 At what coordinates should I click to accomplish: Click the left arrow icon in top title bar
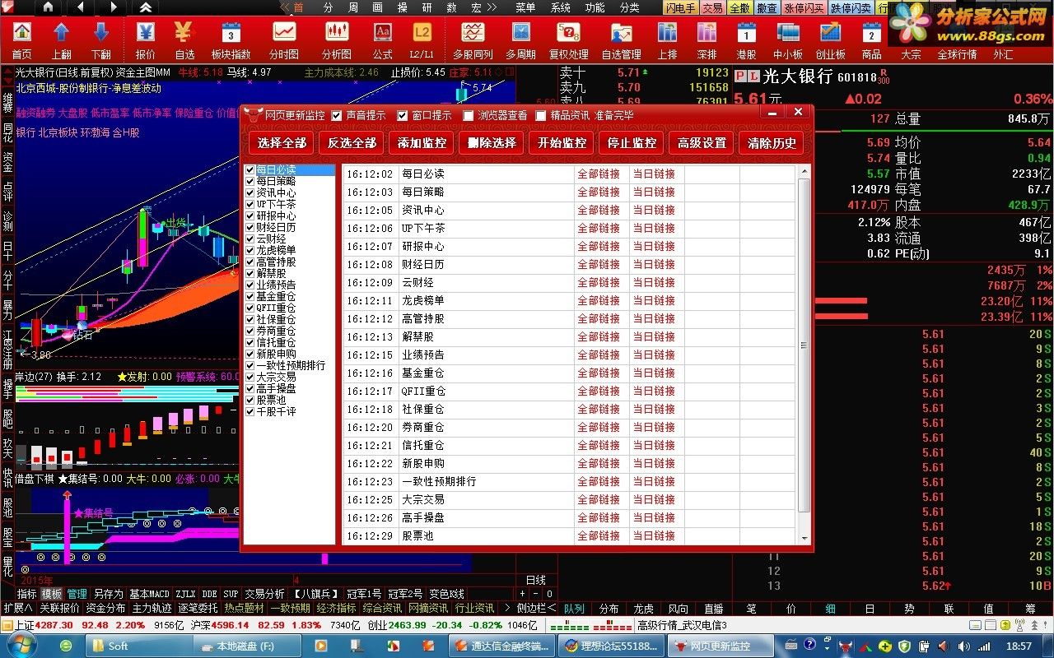pyautogui.click(x=80, y=7)
